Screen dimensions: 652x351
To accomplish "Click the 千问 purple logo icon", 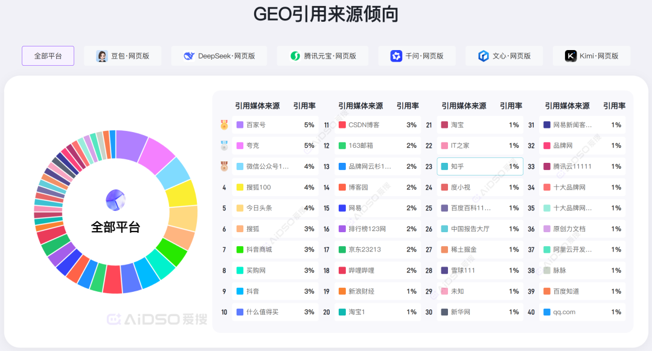I will [x=396, y=56].
